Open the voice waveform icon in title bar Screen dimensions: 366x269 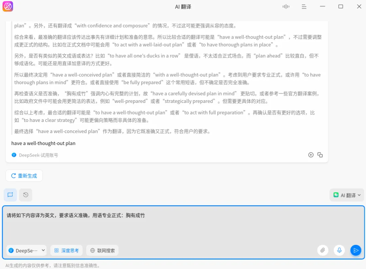(x=286, y=6)
